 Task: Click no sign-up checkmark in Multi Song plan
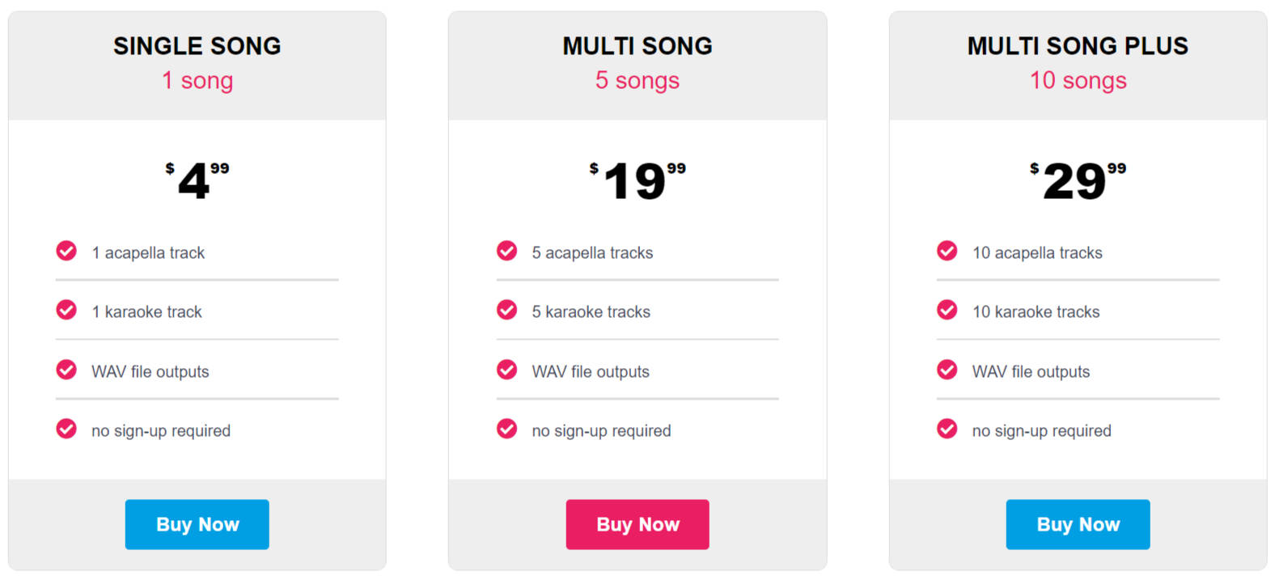click(506, 429)
